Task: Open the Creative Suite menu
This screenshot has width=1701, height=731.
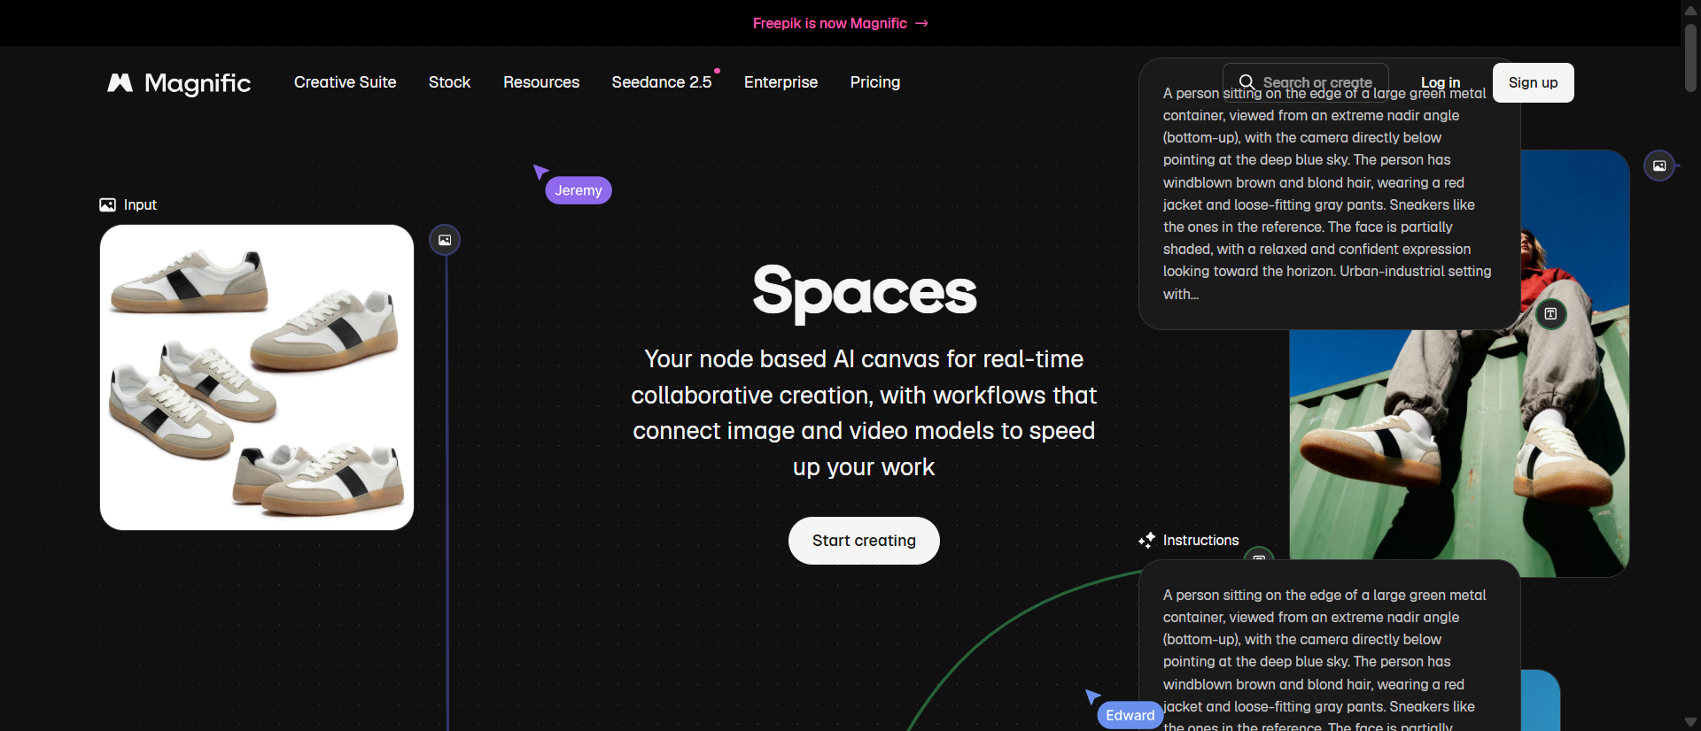Action: (x=346, y=82)
